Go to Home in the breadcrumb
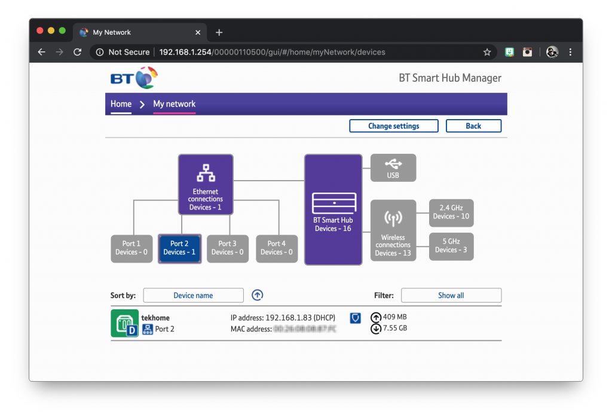Screen dimensions: 612x420 121,104
